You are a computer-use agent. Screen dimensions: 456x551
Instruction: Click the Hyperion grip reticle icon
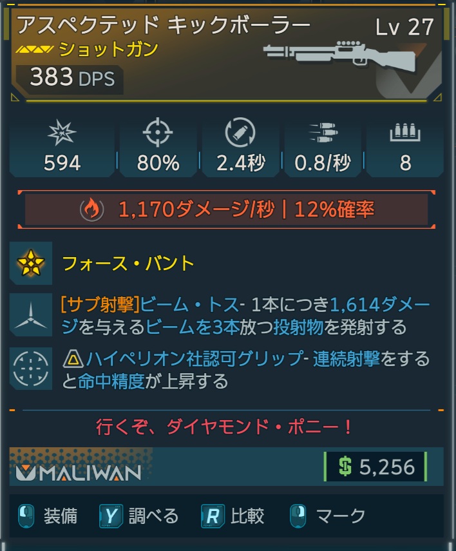31,369
